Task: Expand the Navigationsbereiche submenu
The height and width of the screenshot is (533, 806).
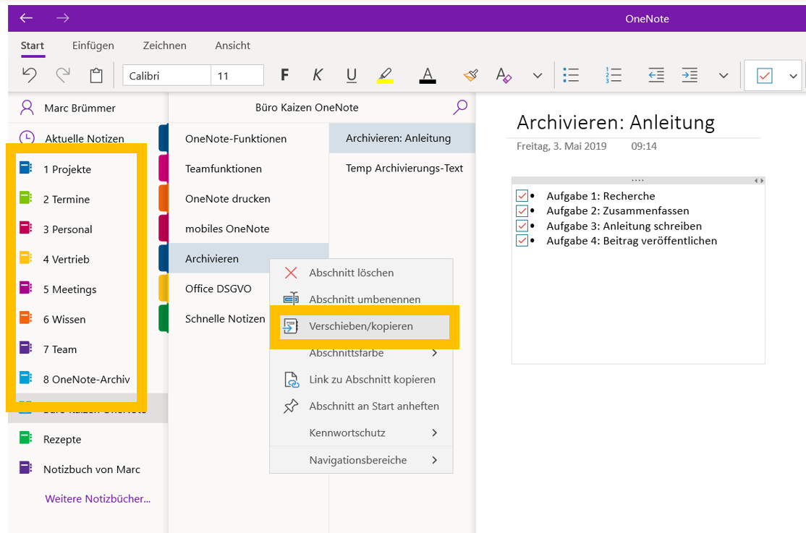Action: point(361,460)
